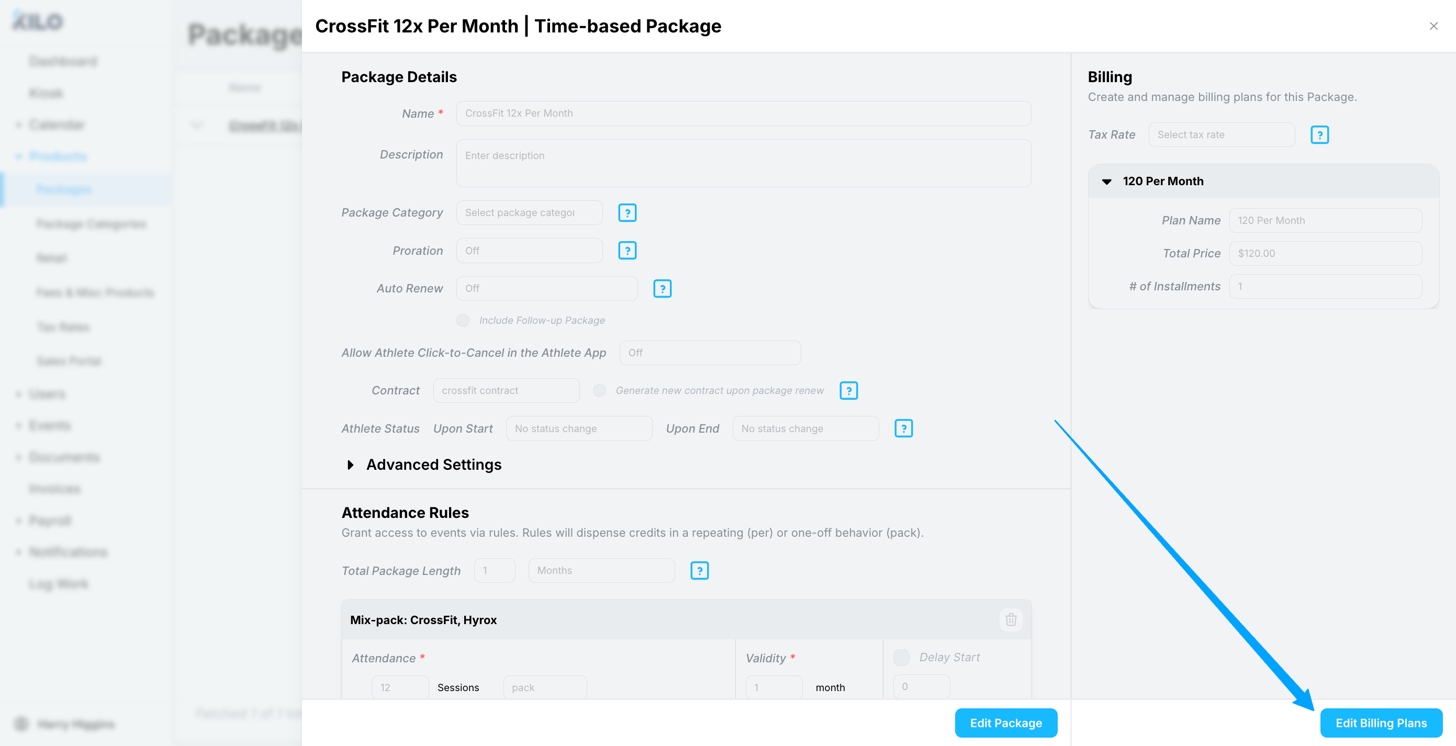Expand the Advanced Settings section
The height and width of the screenshot is (746, 1456).
click(x=351, y=465)
